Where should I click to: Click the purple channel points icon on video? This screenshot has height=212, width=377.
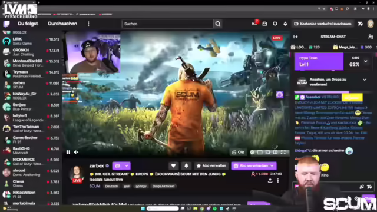(279, 94)
